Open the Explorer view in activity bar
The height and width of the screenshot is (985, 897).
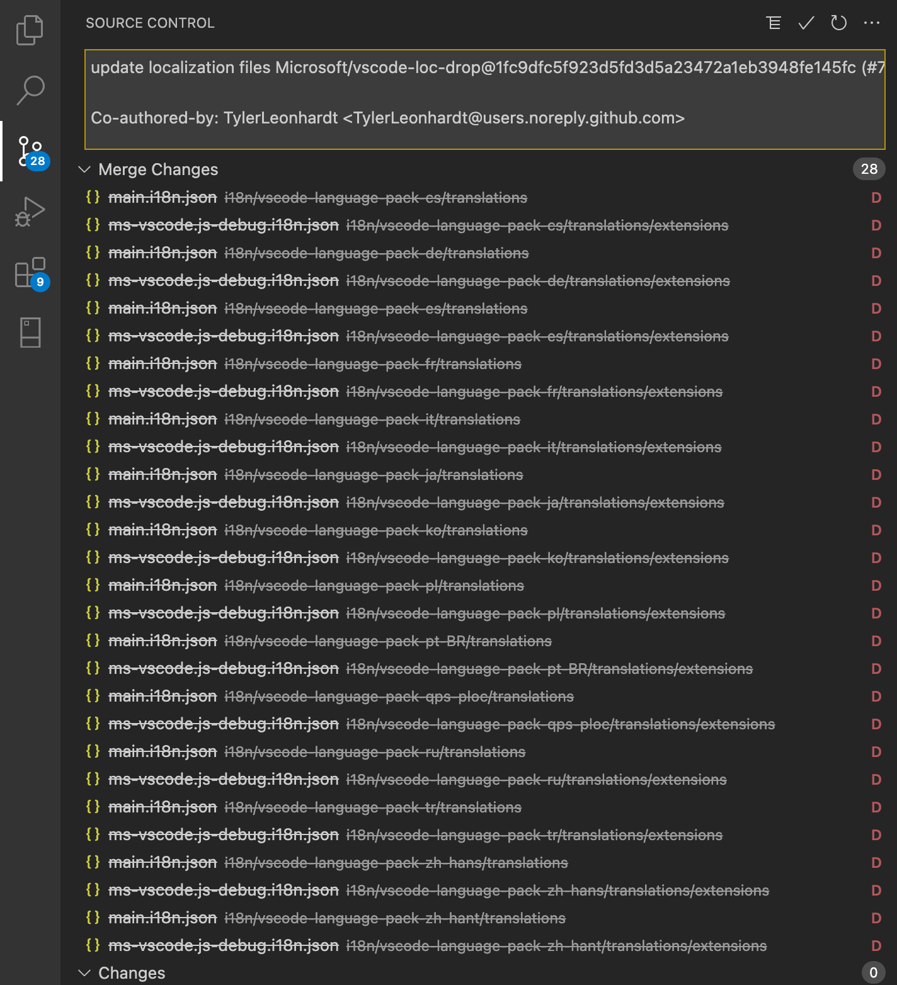pos(30,30)
